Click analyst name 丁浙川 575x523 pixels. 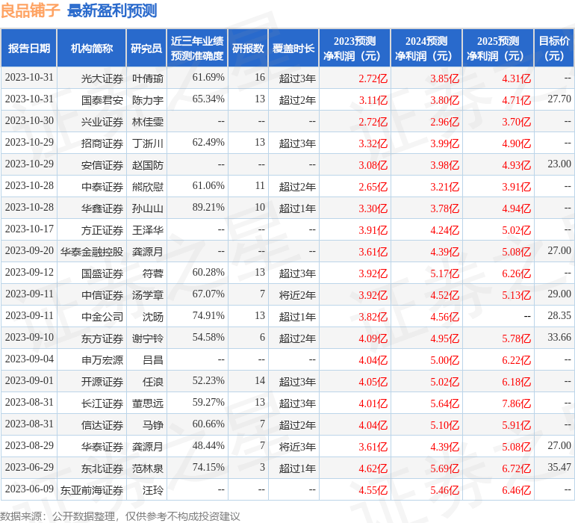point(147,143)
